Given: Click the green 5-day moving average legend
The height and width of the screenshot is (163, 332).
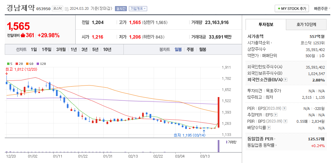Looking at the screenshot, I should pos(9,64).
